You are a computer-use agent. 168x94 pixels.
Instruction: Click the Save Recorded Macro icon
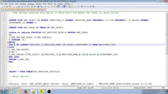(x=93, y=7)
